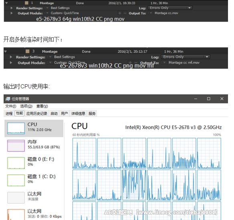The image size is (234, 220).
Task: Click the 2016/2/1, 20:12:17 start time
Action: pyautogui.click(x=132, y=52)
